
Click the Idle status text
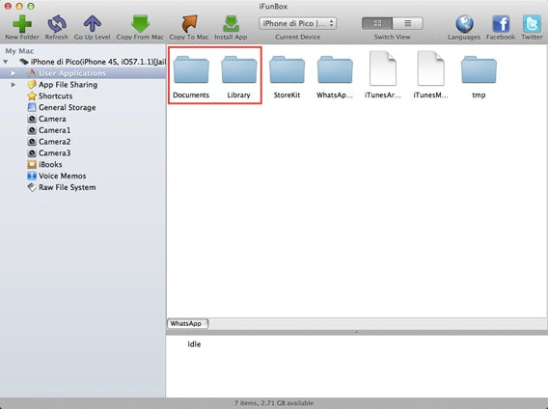click(194, 344)
